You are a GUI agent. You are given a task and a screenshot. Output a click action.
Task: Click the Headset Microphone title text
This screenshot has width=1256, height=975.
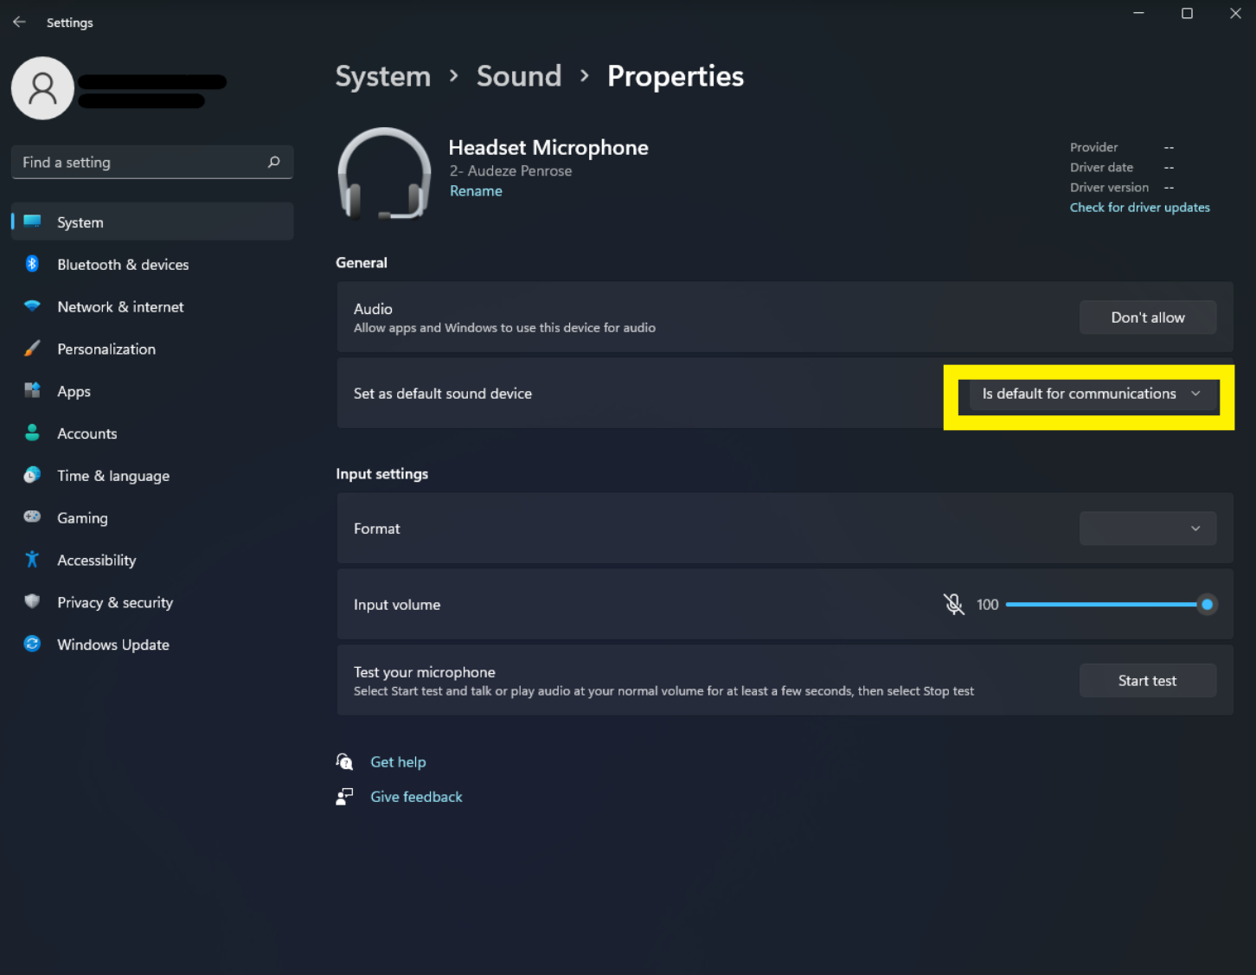(548, 148)
